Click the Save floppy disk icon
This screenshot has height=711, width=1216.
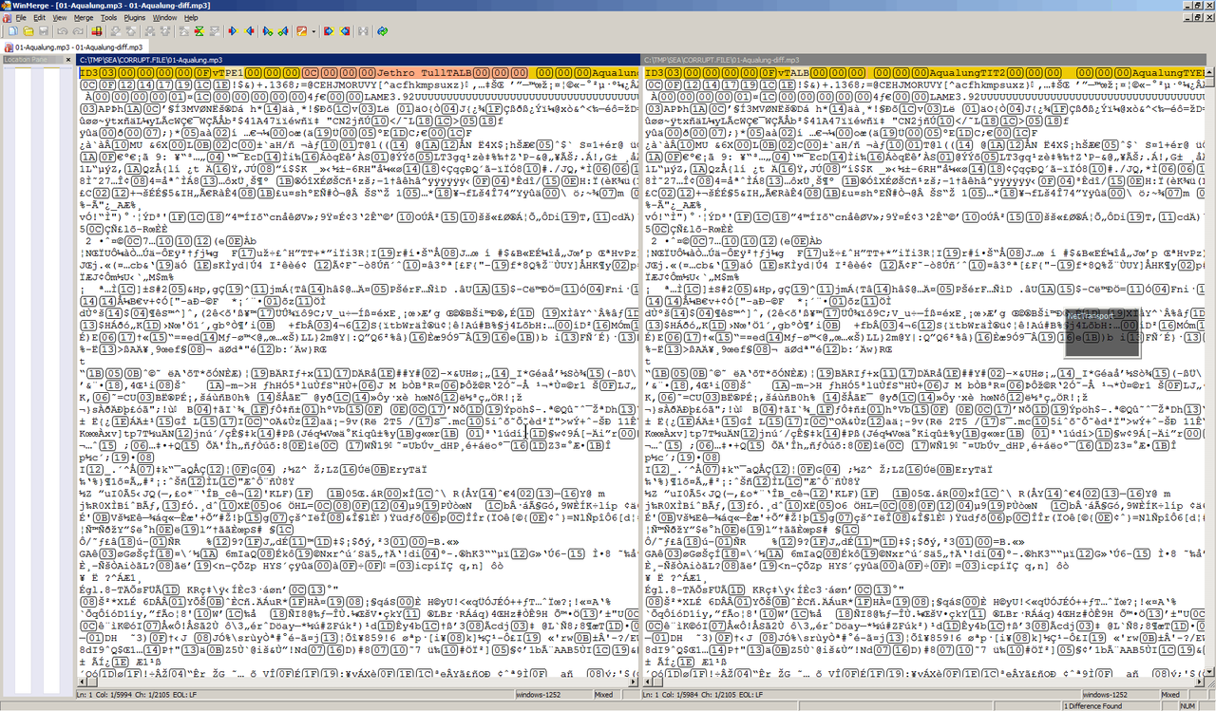pyautogui.click(x=44, y=31)
